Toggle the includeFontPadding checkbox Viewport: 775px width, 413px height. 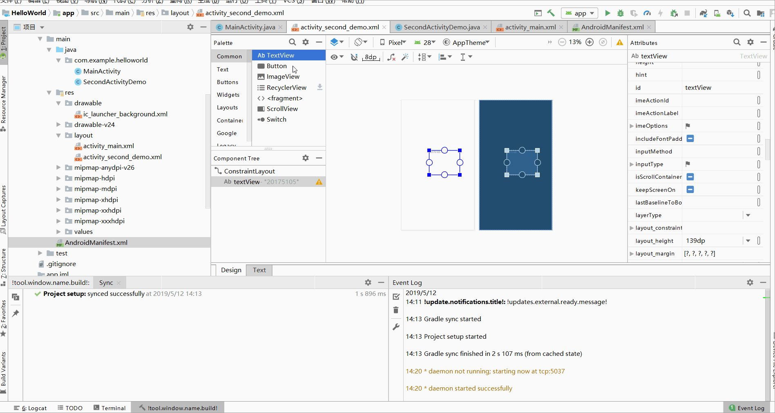pos(690,139)
